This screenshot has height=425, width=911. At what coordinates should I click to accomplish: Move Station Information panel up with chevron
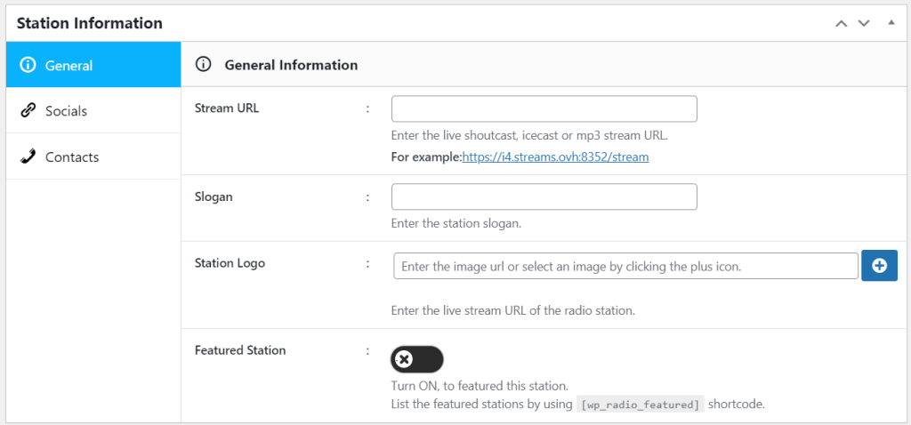tap(842, 24)
